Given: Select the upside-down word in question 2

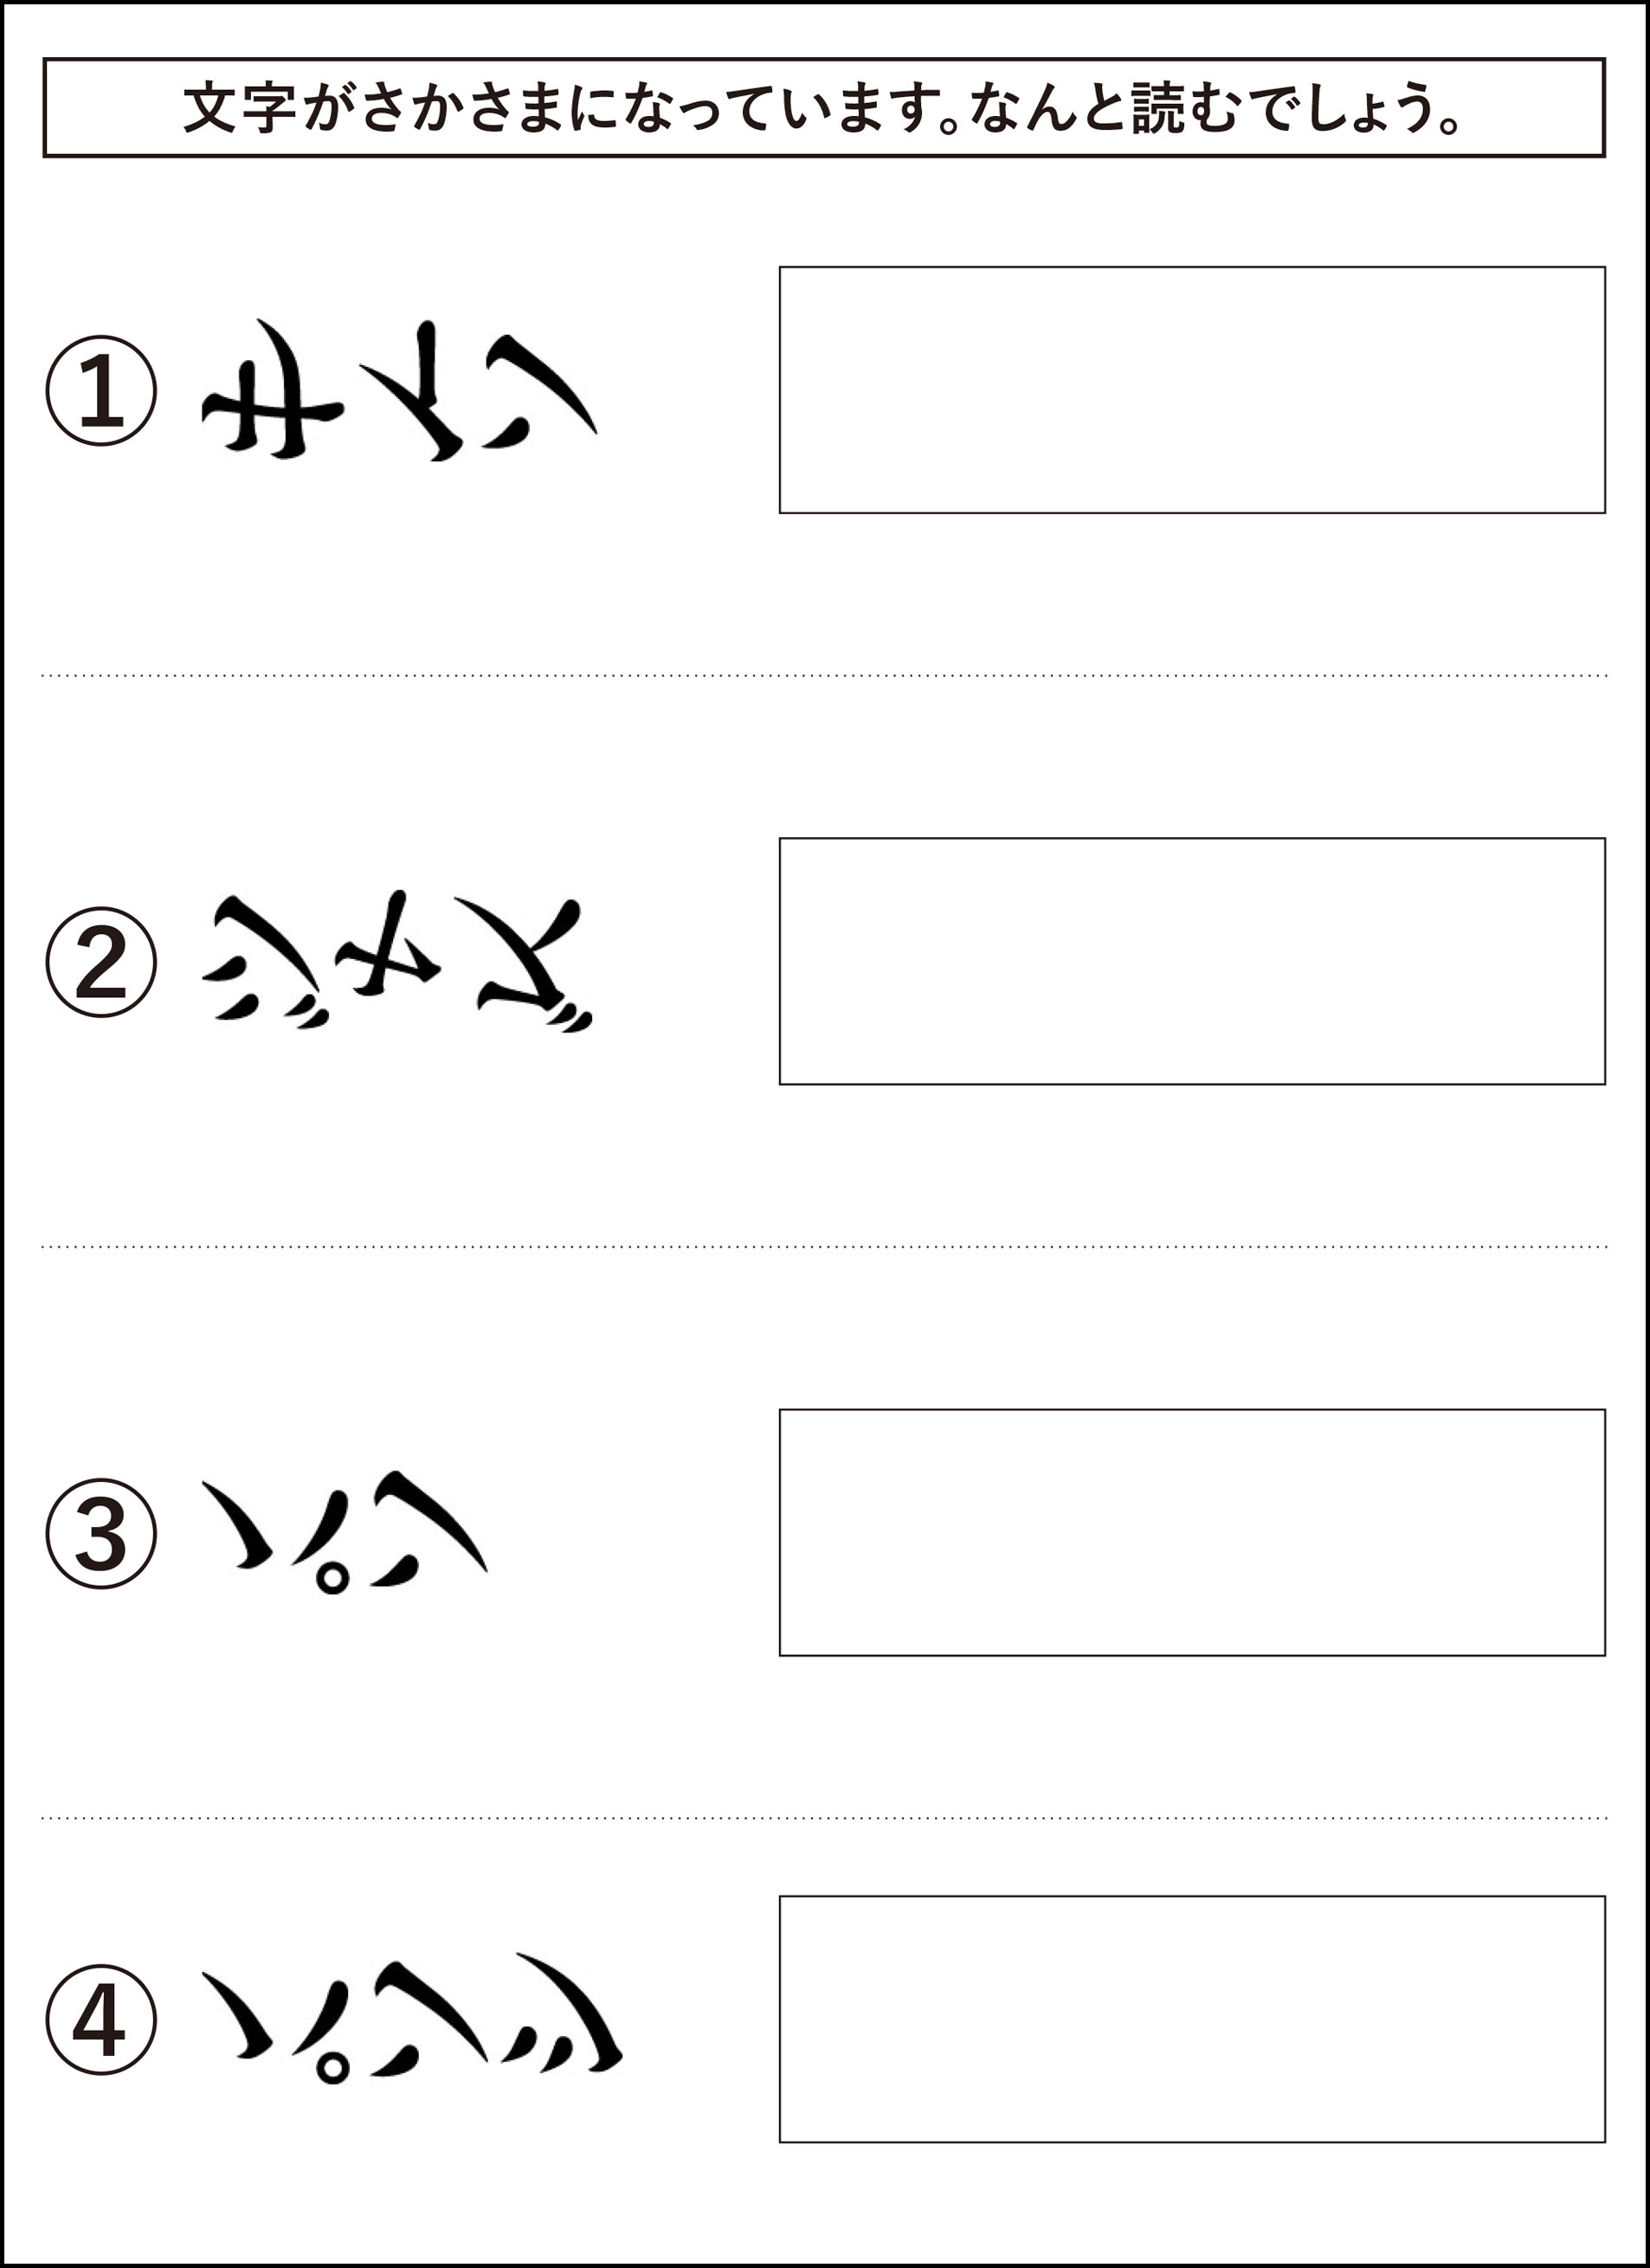Looking at the screenshot, I should point(398,960).
